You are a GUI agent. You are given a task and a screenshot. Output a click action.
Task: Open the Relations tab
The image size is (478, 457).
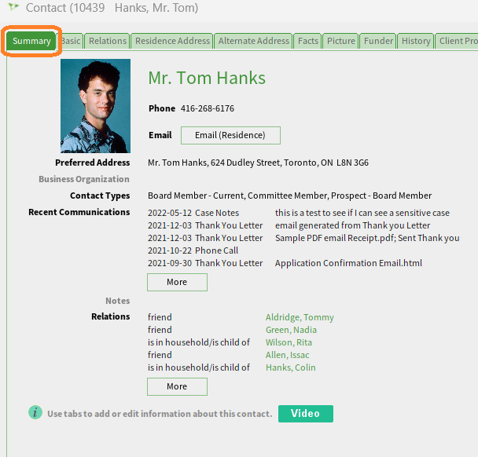107,41
